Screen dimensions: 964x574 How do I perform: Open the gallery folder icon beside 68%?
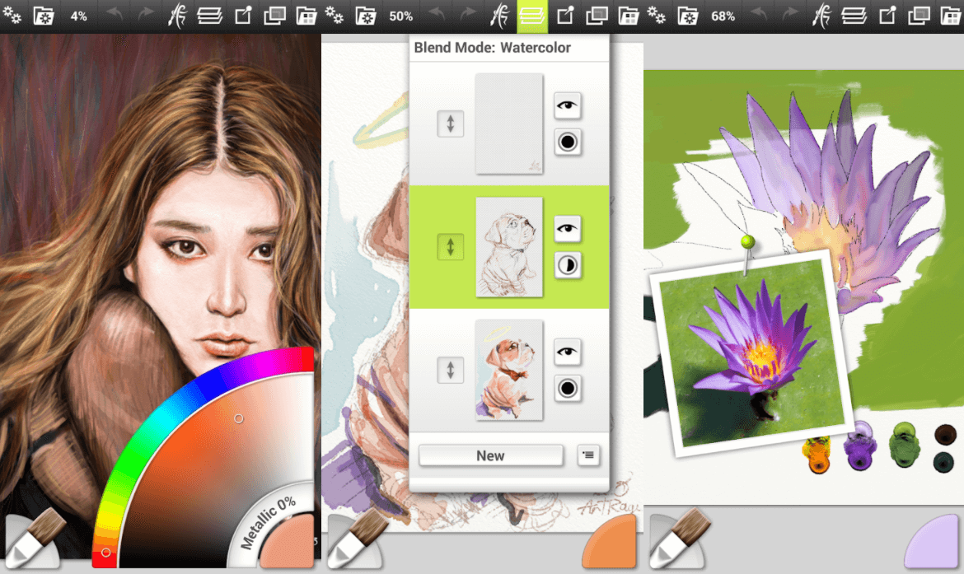(x=686, y=16)
